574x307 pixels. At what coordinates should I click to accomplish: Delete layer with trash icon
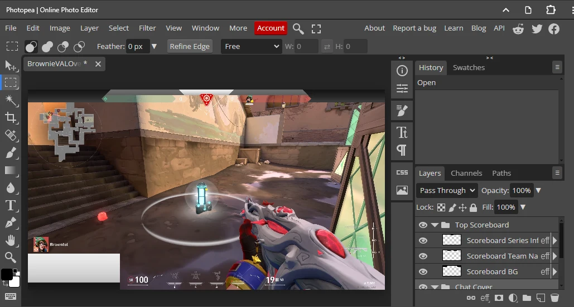554,298
